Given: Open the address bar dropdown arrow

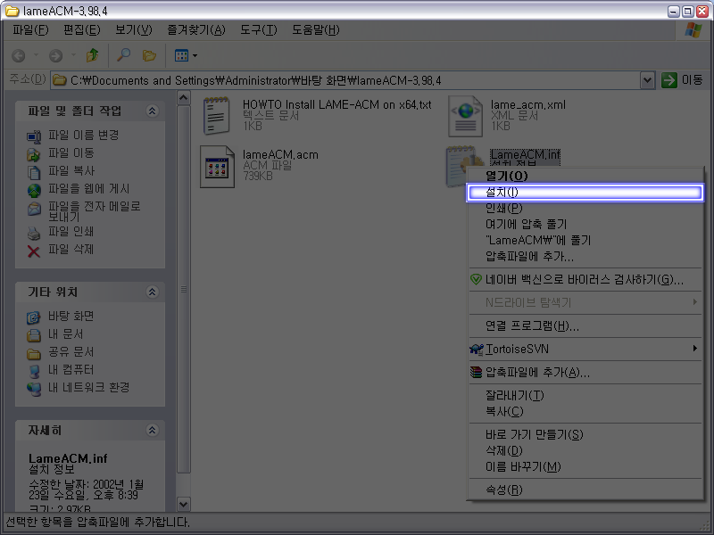Looking at the screenshot, I should 648,81.
